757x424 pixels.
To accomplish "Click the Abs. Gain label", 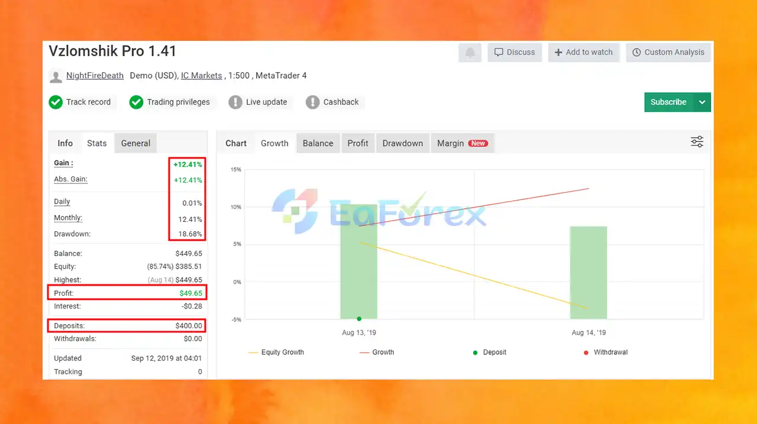I will [70, 179].
